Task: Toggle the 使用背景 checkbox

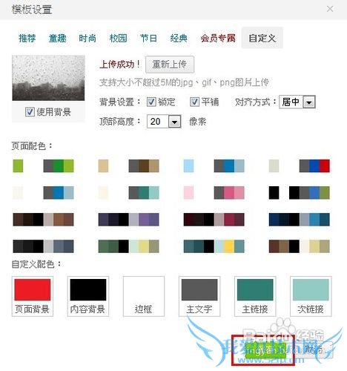Action: pyautogui.click(x=30, y=112)
